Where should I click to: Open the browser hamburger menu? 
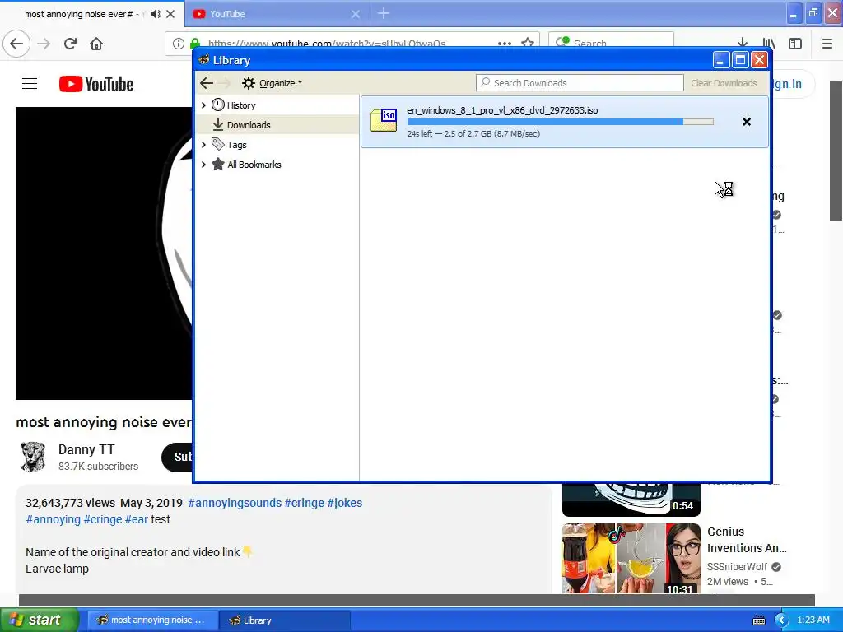point(827,44)
